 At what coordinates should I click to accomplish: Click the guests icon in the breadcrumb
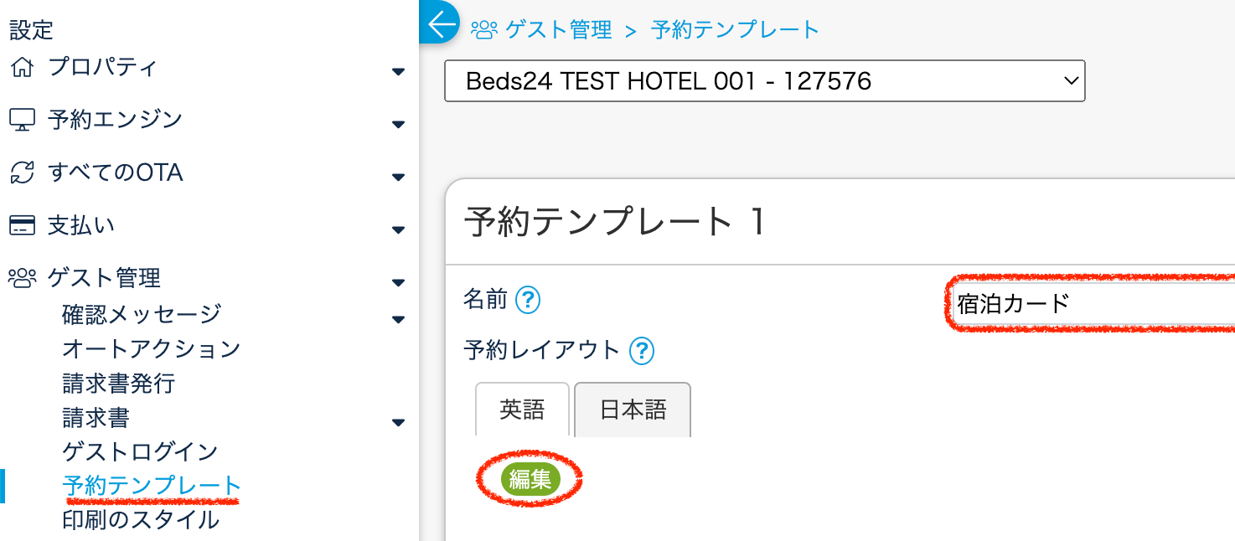click(x=484, y=30)
